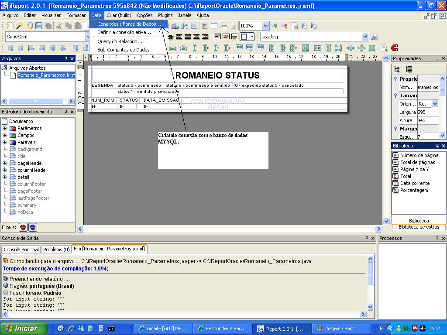This screenshot has height=335, width=447.
Task: Select Conexões / Fonte de Dados menu entry
Action: pyautogui.click(x=129, y=24)
